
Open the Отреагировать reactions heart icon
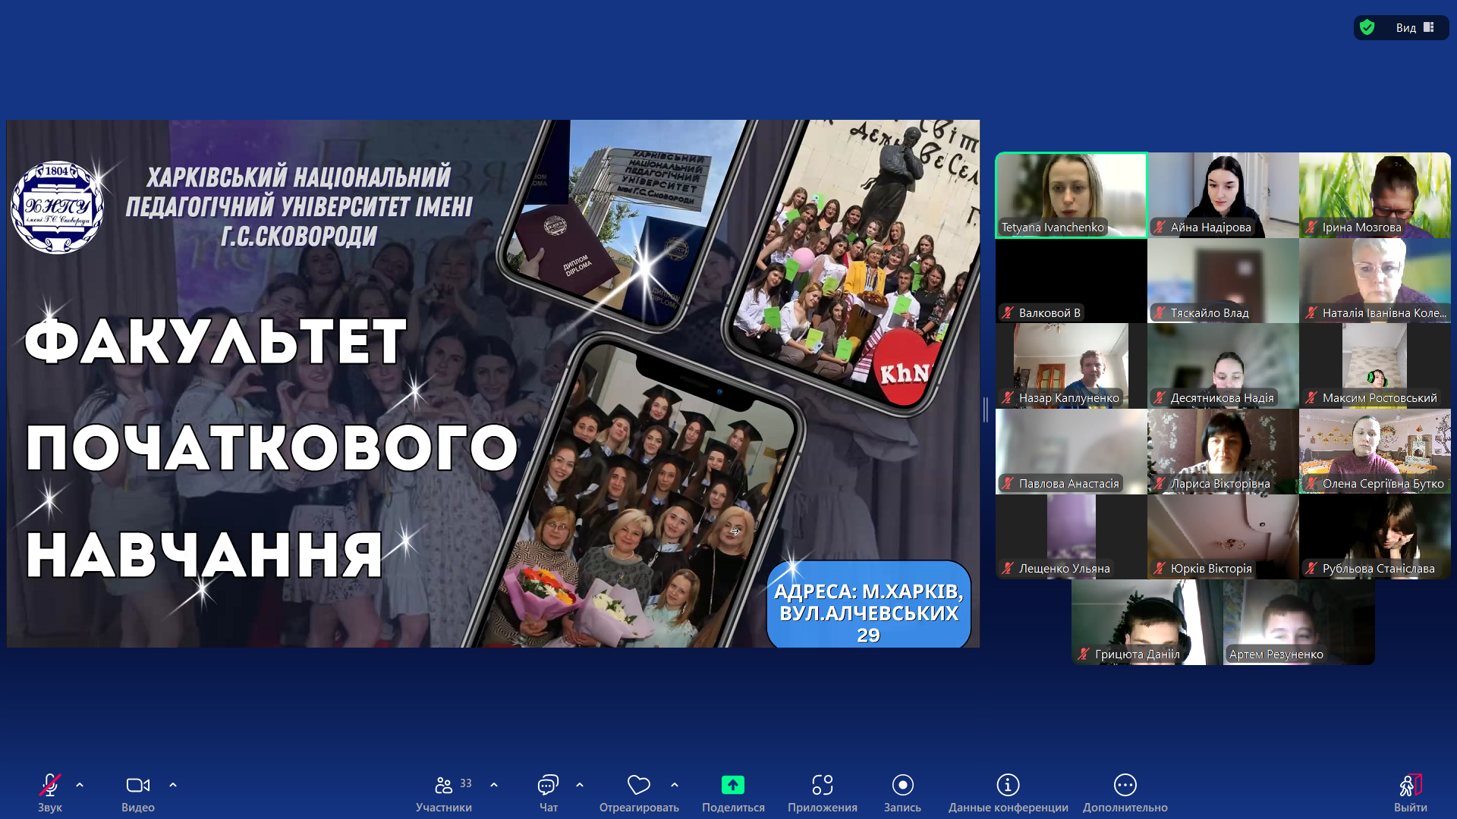[639, 785]
